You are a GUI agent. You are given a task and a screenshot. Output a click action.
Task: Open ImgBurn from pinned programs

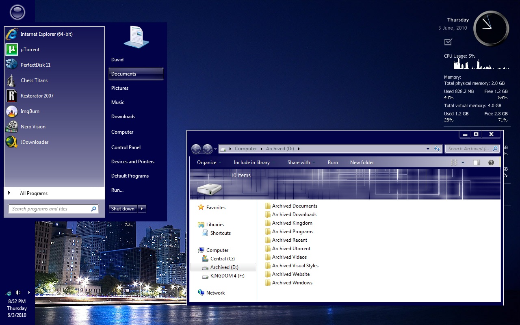click(54, 111)
